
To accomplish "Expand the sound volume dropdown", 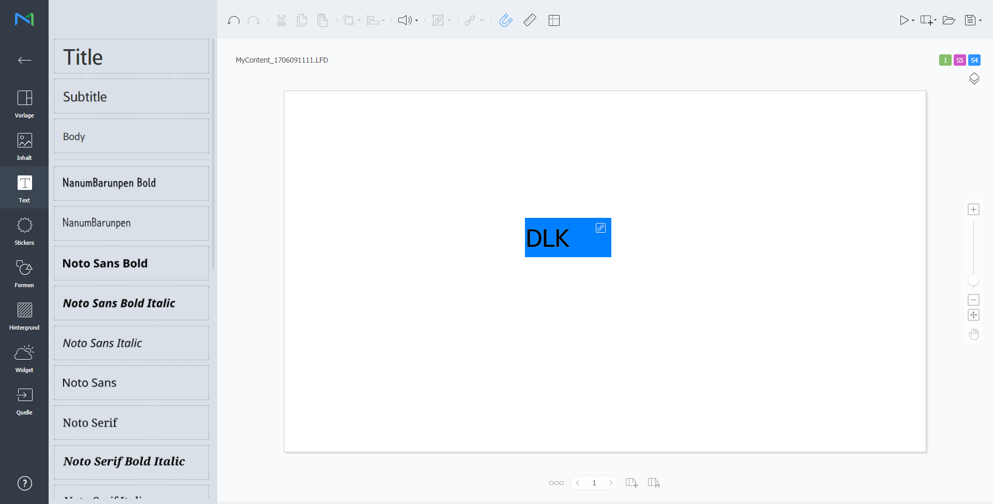I will point(417,21).
